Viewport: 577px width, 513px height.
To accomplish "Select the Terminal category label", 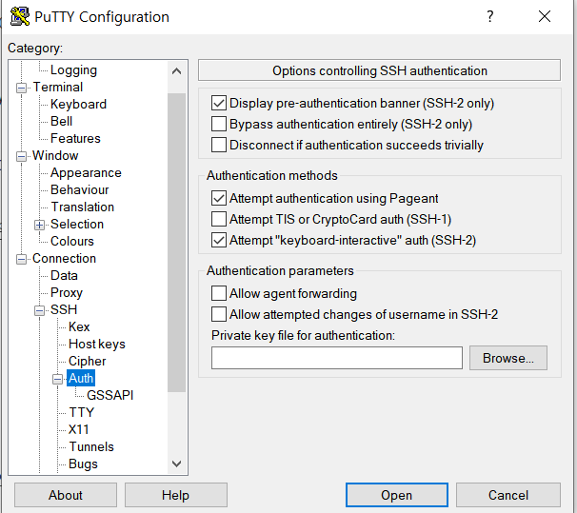I will pyautogui.click(x=58, y=87).
